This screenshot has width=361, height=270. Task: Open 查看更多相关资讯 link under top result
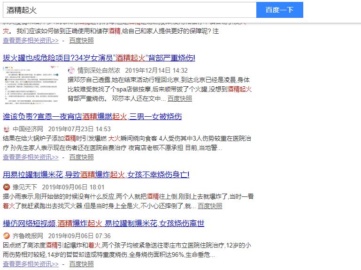31,40
